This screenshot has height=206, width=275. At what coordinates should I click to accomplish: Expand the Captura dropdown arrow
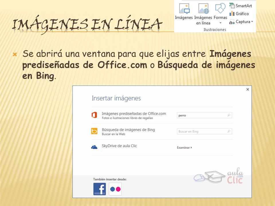click(x=252, y=21)
